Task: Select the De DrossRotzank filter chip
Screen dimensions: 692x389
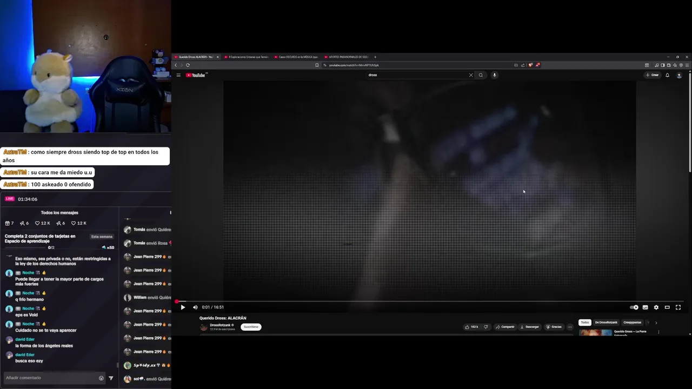Action: coord(606,323)
